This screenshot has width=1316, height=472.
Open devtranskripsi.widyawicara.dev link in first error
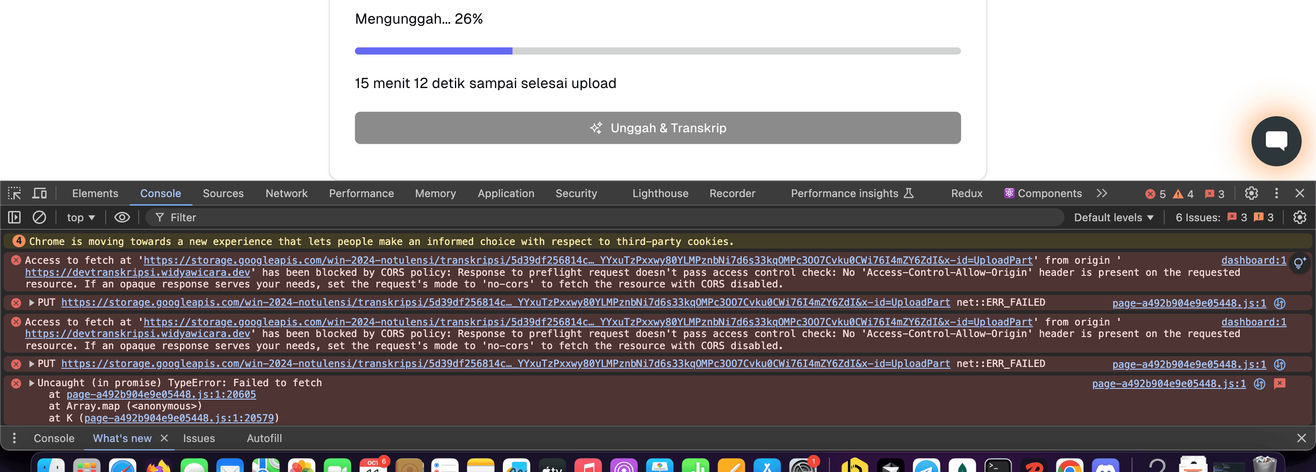tap(137, 273)
